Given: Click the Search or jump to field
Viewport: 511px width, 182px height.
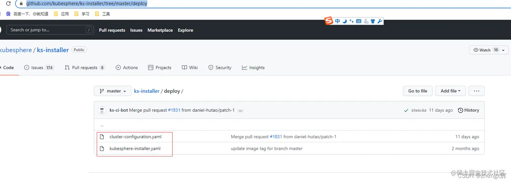Looking at the screenshot, I should (50, 30).
